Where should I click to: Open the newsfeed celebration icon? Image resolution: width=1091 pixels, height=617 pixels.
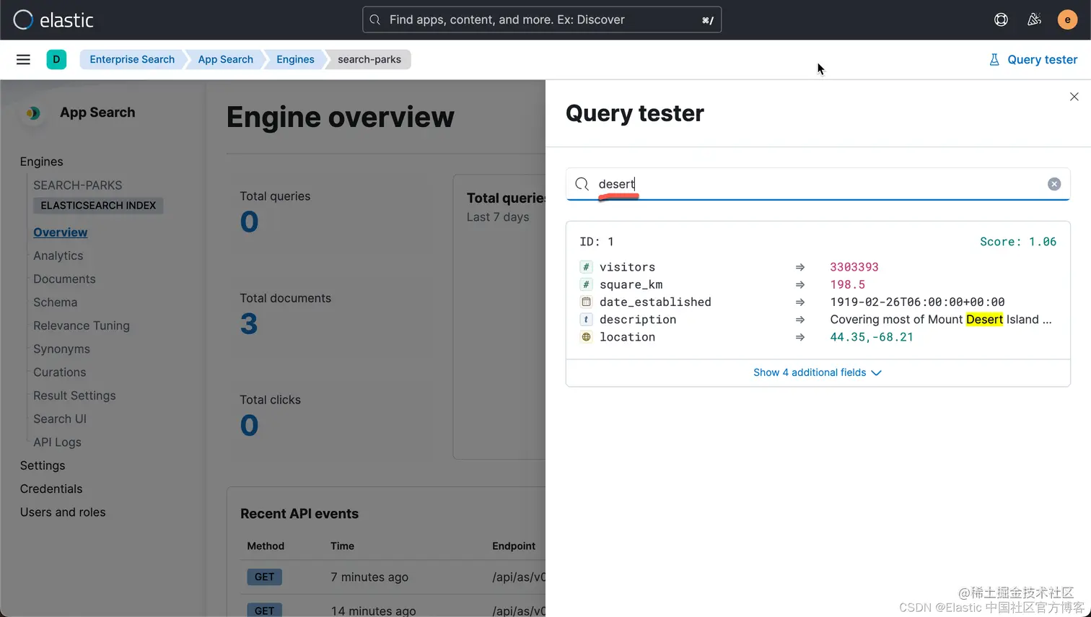[1034, 19]
